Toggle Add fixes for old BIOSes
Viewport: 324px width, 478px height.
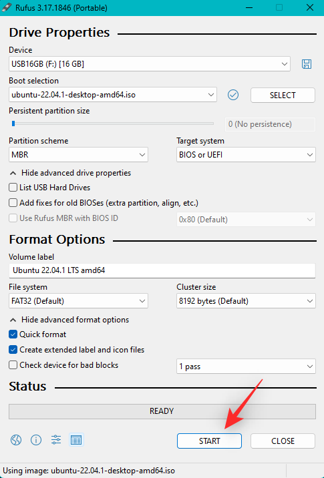click(x=13, y=203)
